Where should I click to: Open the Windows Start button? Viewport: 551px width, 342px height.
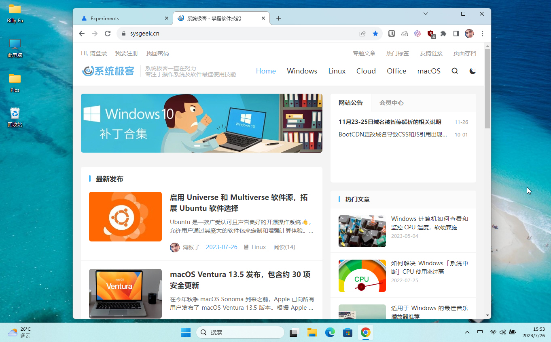click(x=186, y=332)
